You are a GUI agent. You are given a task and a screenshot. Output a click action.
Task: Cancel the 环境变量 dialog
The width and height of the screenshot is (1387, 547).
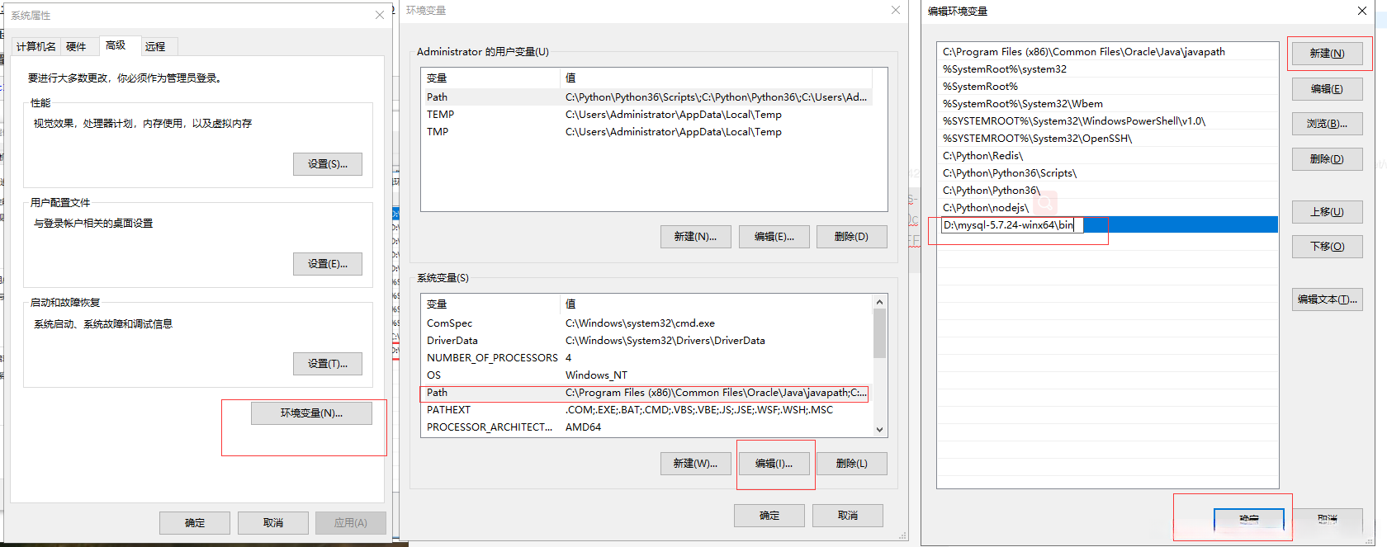tap(848, 516)
